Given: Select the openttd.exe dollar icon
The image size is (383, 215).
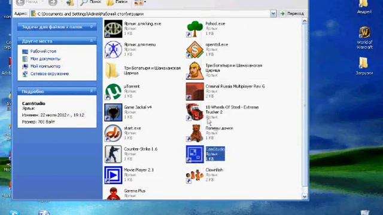Looking at the screenshot, I should (194, 50).
